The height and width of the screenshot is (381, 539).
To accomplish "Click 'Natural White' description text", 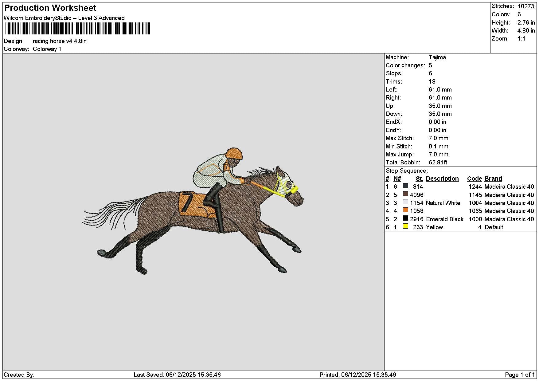I will 443,203.
